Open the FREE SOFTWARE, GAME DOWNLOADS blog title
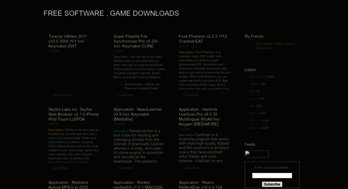 click(111, 13)
